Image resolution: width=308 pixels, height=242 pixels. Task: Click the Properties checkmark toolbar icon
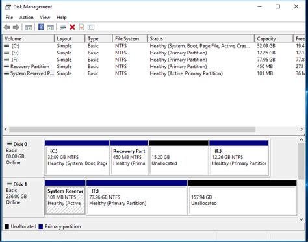pyautogui.click(x=82, y=27)
